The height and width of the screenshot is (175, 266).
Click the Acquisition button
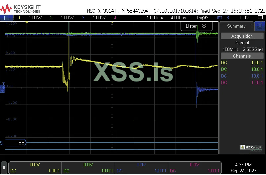[242, 36]
